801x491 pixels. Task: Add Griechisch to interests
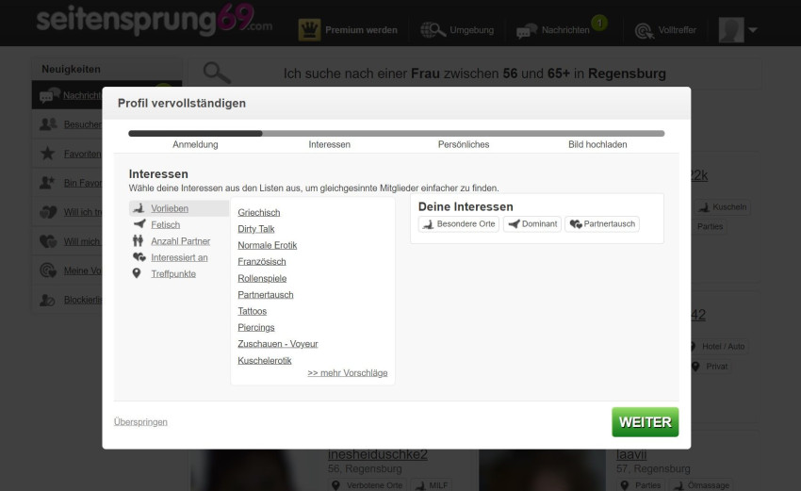(259, 213)
